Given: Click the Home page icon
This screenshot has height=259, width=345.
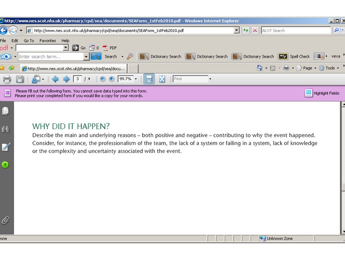Looking at the screenshot, I should (x=259, y=68).
